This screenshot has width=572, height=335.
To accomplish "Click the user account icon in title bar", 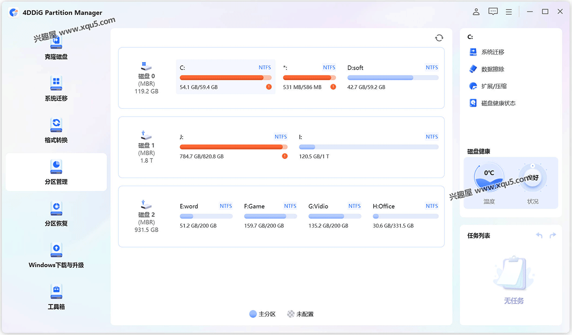I will coord(476,11).
